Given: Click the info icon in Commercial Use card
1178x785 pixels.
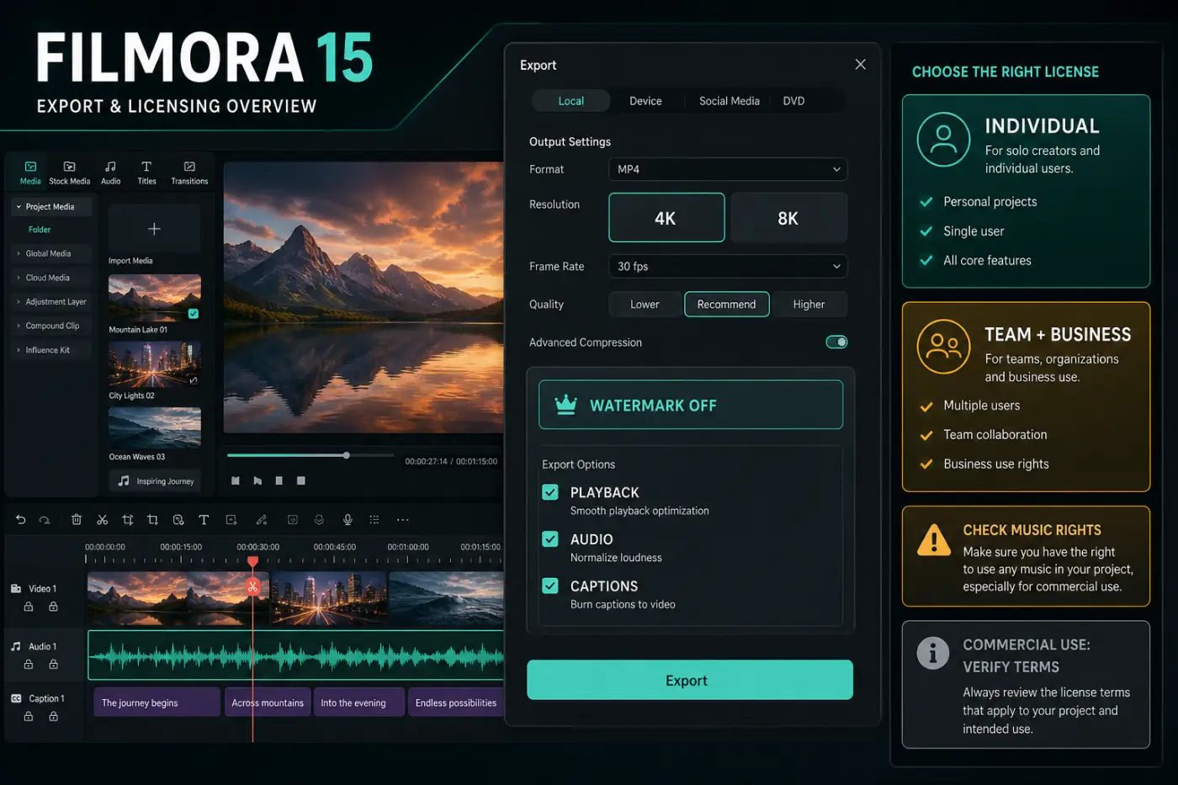Looking at the screenshot, I should (932, 652).
